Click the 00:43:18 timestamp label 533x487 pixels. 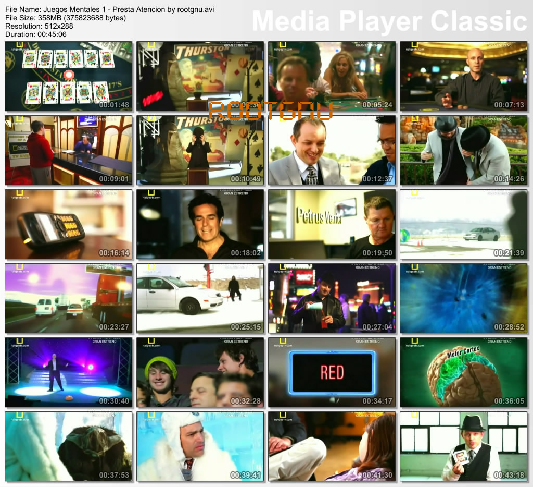pyautogui.click(x=509, y=475)
